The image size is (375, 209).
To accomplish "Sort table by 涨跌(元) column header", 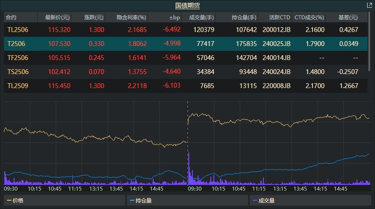I will pos(94,18).
